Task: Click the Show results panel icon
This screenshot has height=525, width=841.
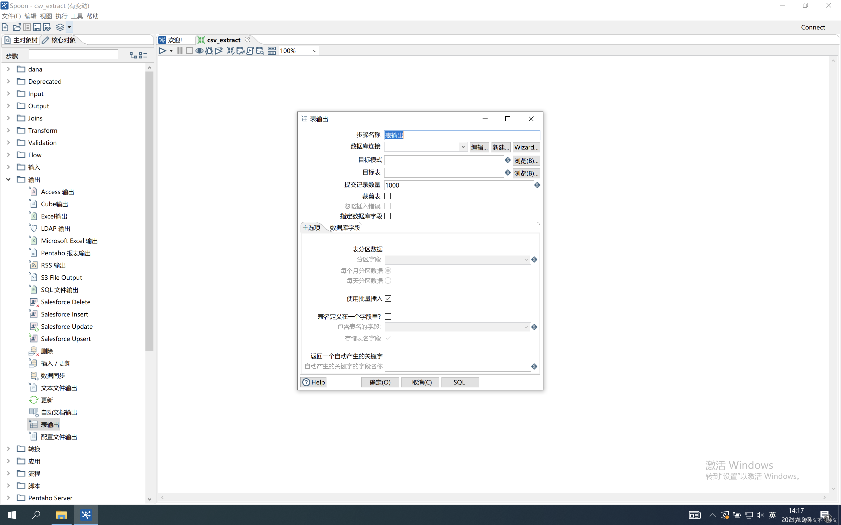Action: (x=272, y=51)
